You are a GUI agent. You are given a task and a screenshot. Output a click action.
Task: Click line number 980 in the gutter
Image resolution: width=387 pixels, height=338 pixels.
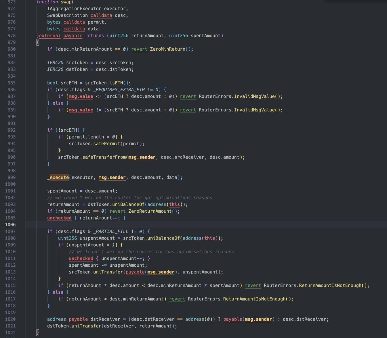tap(11, 49)
